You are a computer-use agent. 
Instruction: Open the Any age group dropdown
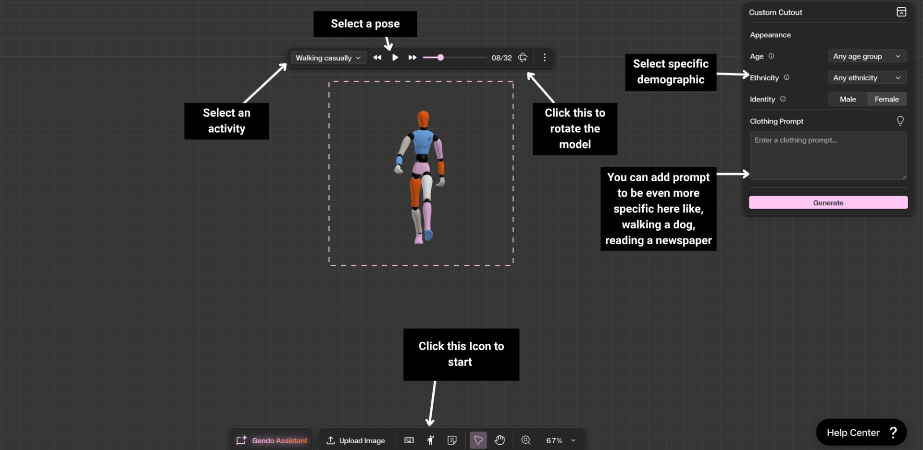867,56
